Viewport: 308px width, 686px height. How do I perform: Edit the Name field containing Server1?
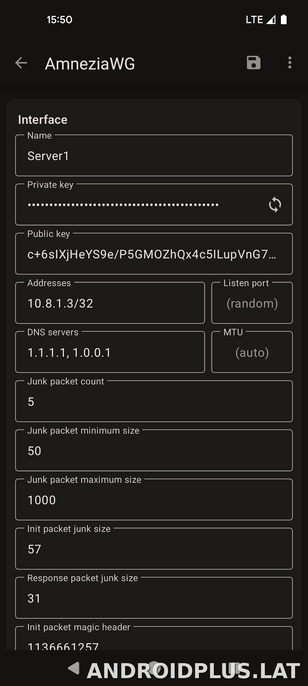click(154, 155)
